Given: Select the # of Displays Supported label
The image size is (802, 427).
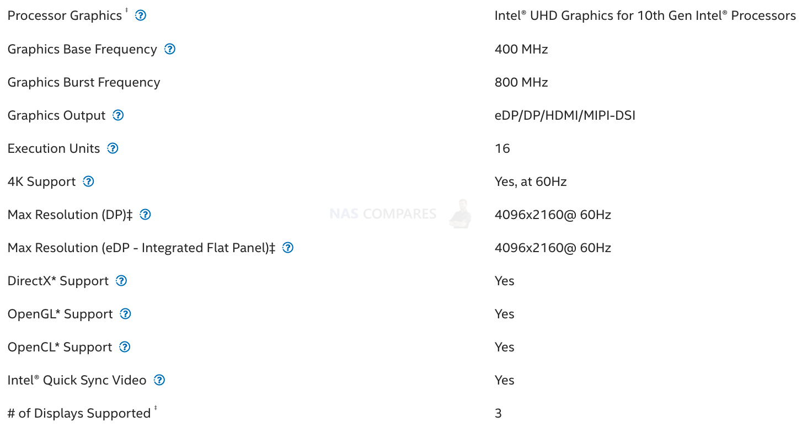Looking at the screenshot, I should click(x=79, y=413).
